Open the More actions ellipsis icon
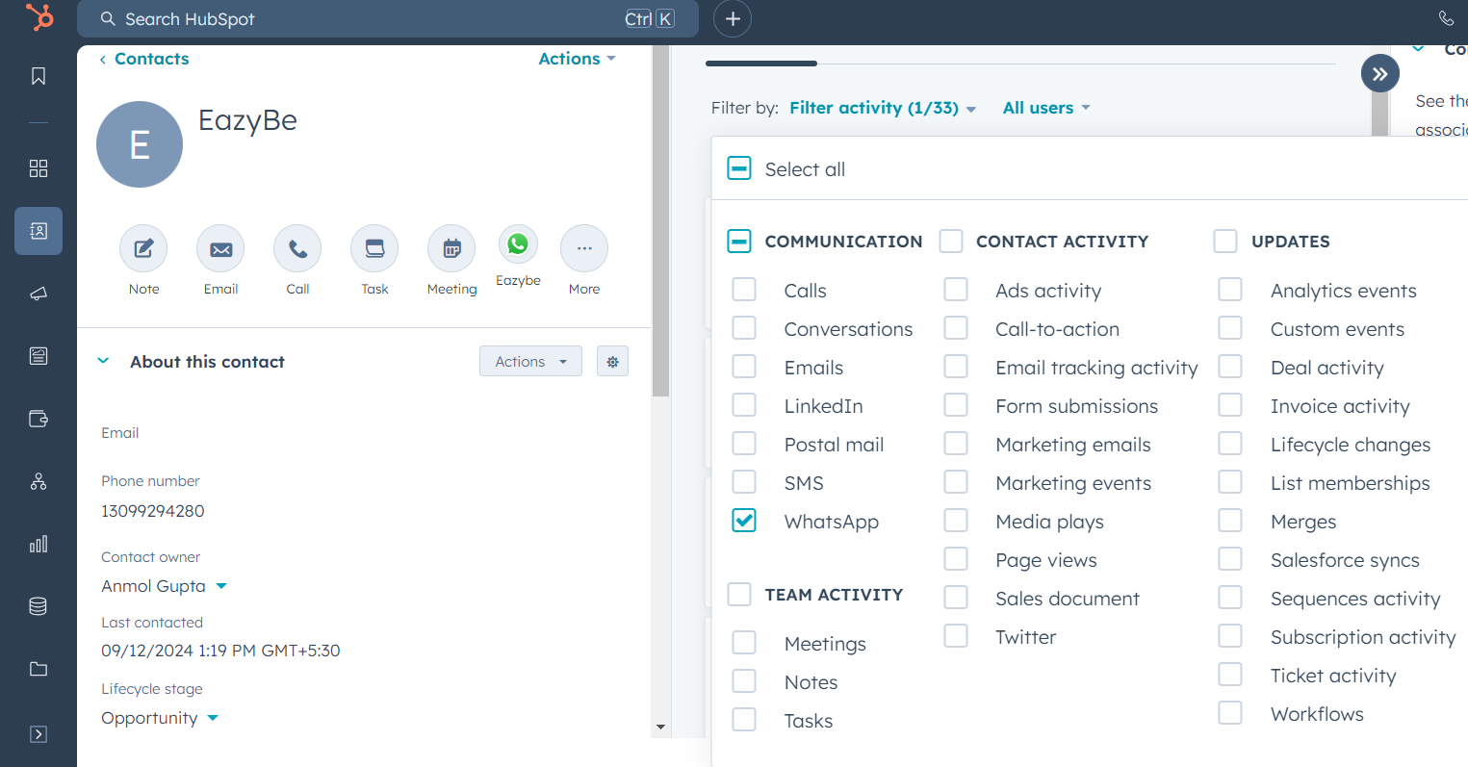1468x767 pixels. (584, 249)
